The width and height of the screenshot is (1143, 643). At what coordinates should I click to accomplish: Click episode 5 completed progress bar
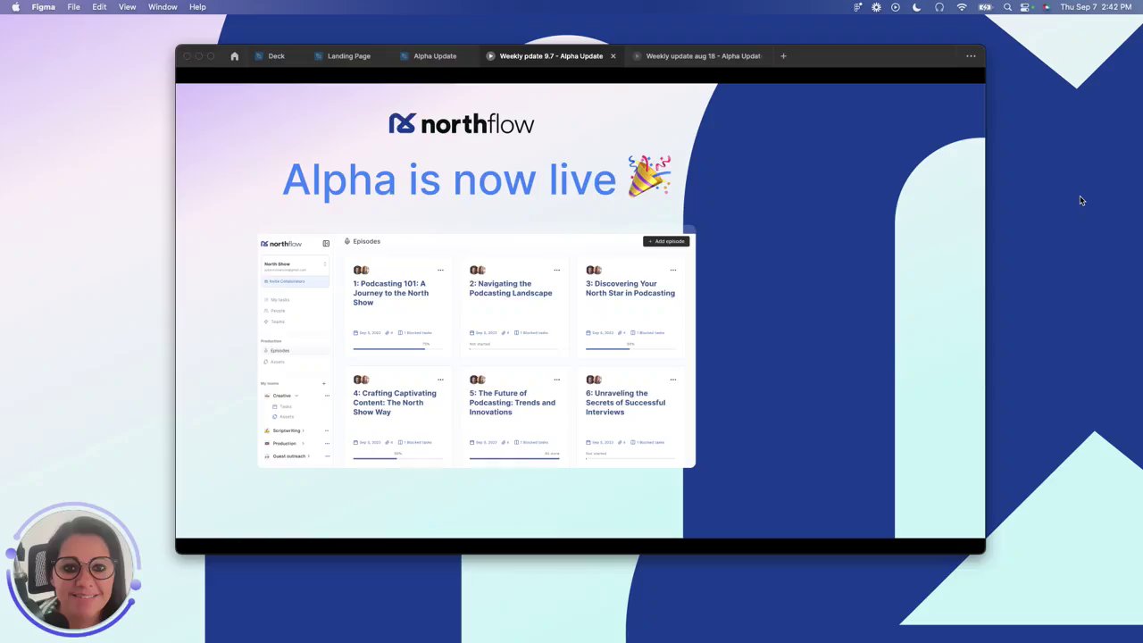514,458
